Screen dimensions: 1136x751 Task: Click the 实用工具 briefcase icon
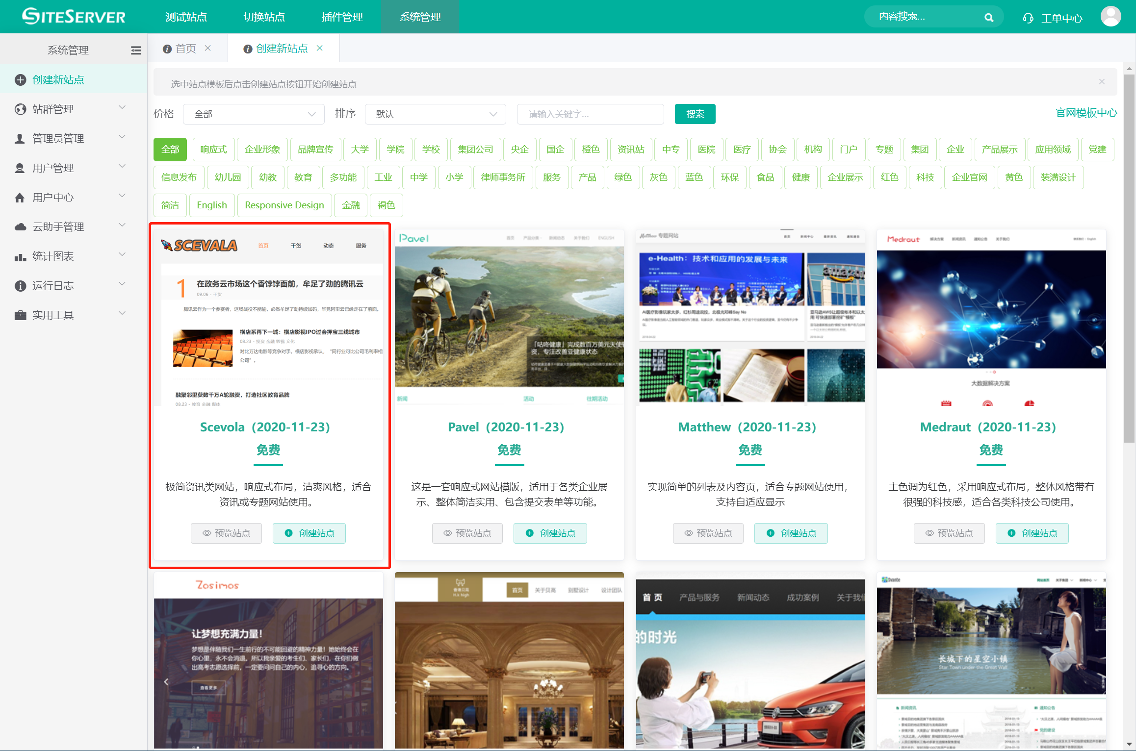click(20, 315)
